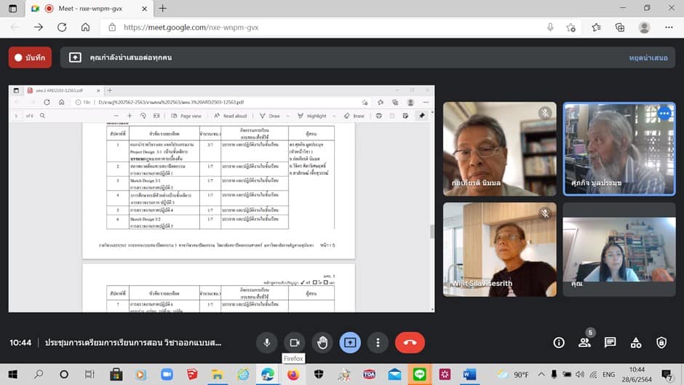The height and width of the screenshot is (385, 684).
Task: Open Edge settings and more menu
Action: point(669,28)
